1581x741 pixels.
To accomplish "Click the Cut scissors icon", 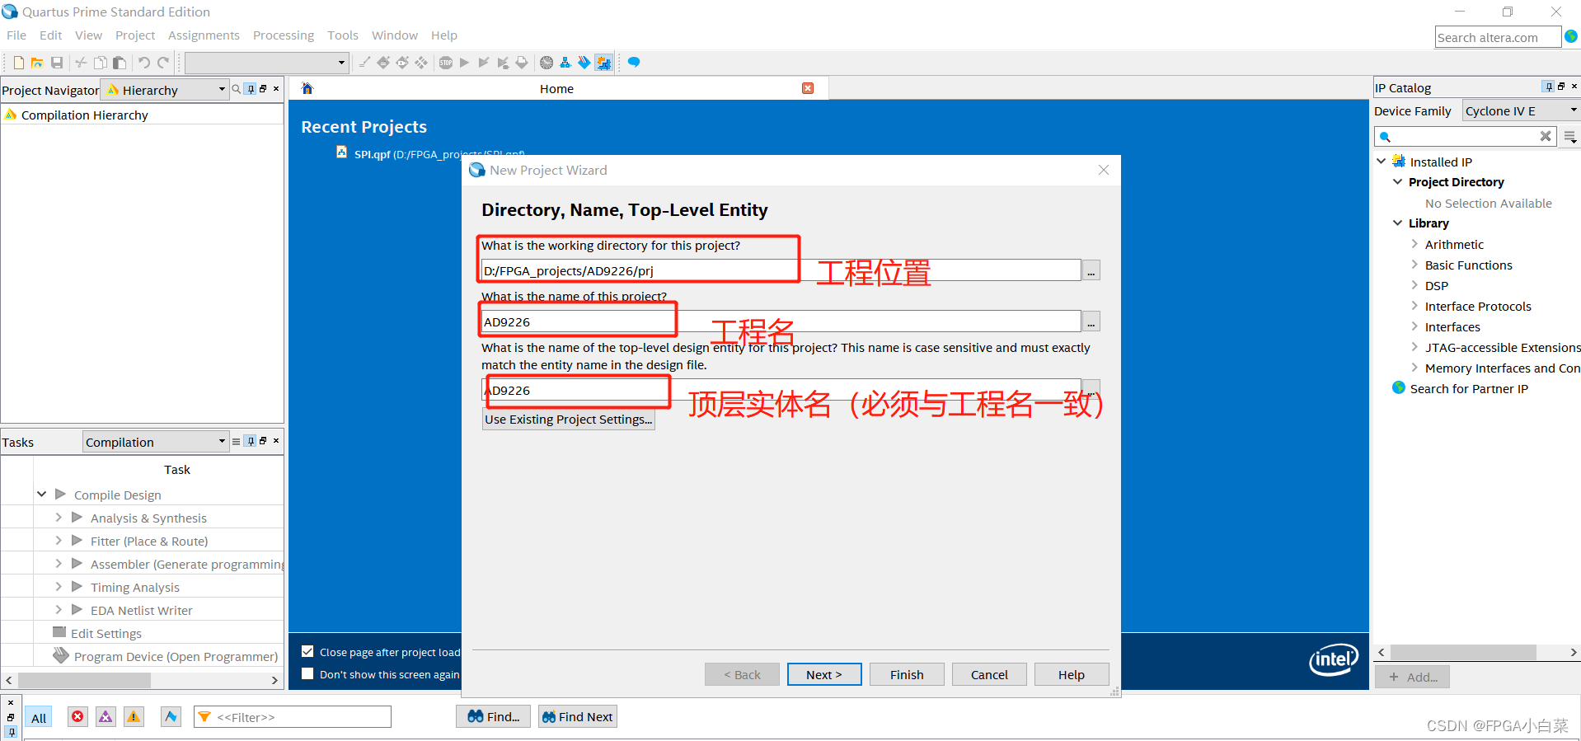I will pyautogui.click(x=81, y=63).
